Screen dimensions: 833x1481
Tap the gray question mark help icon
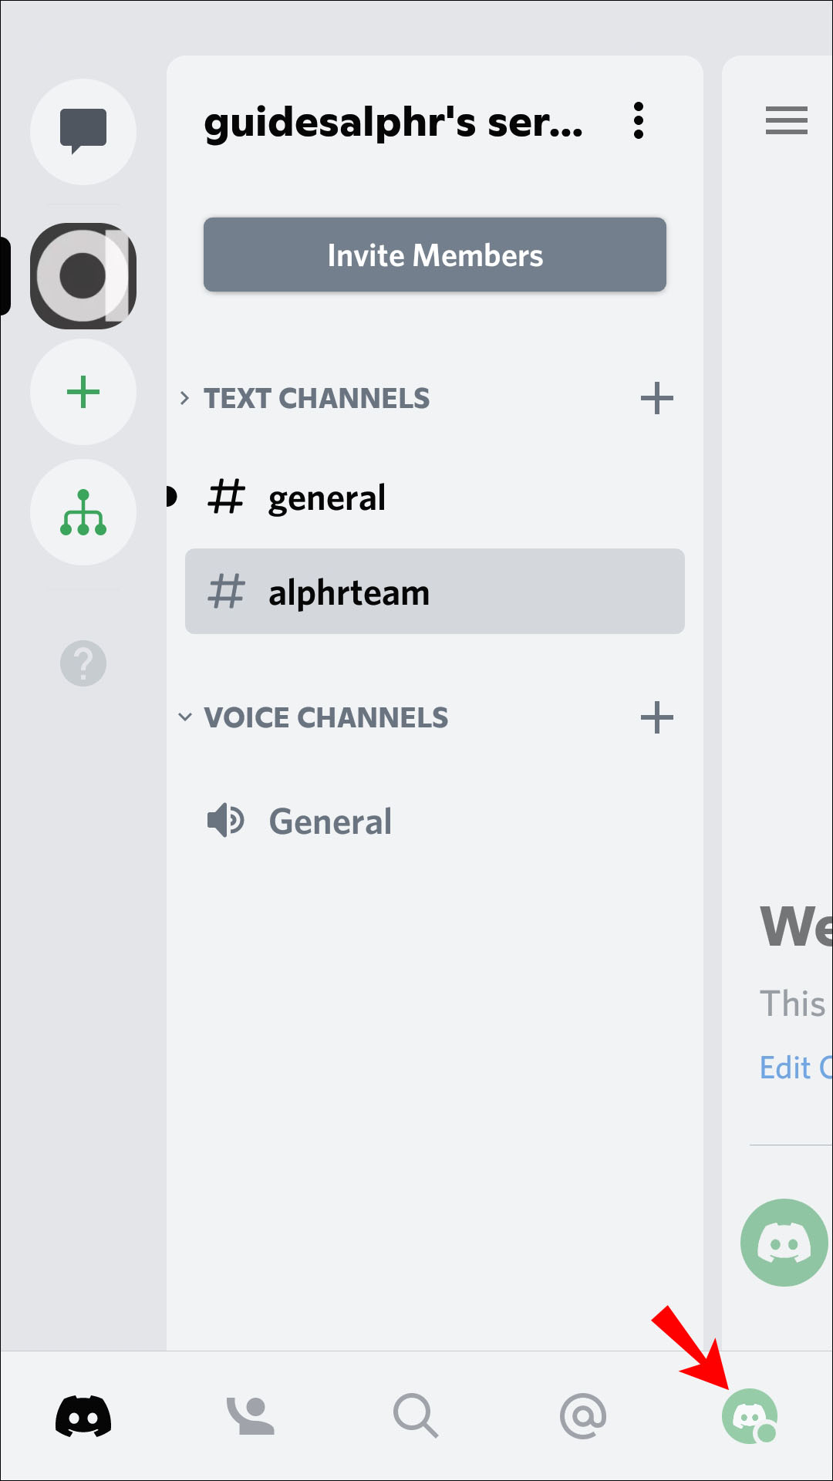click(83, 663)
